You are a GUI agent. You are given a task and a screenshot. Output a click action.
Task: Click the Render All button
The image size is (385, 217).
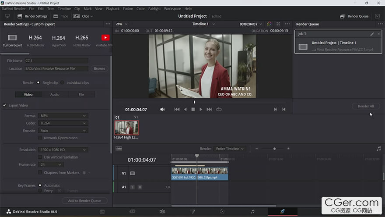[366, 106]
